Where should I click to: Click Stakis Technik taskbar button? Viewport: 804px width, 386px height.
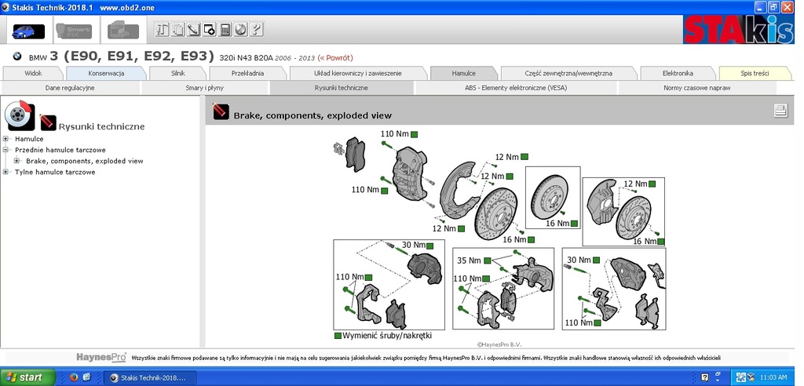click(151, 378)
